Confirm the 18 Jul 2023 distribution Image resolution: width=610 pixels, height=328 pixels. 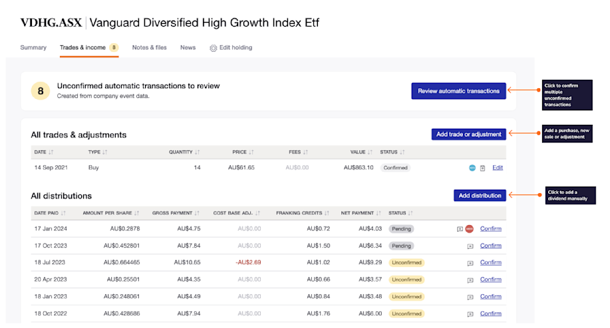coord(490,262)
